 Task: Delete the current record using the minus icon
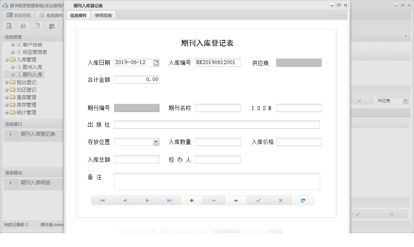coord(213,200)
